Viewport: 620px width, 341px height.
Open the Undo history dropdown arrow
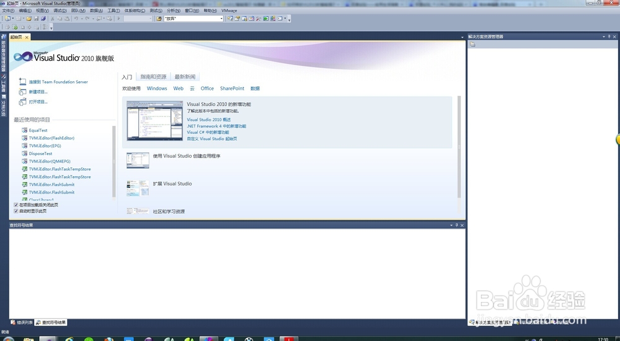(81, 19)
